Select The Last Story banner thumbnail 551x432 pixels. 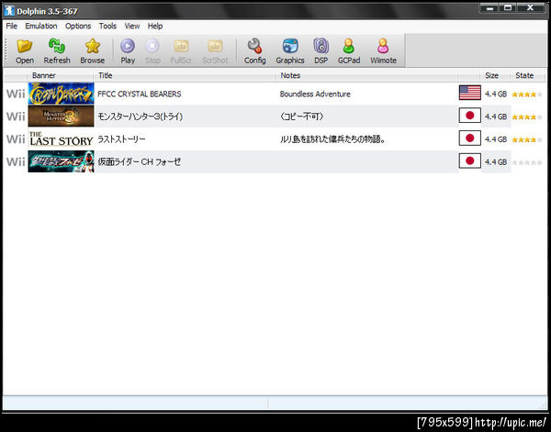pos(62,139)
